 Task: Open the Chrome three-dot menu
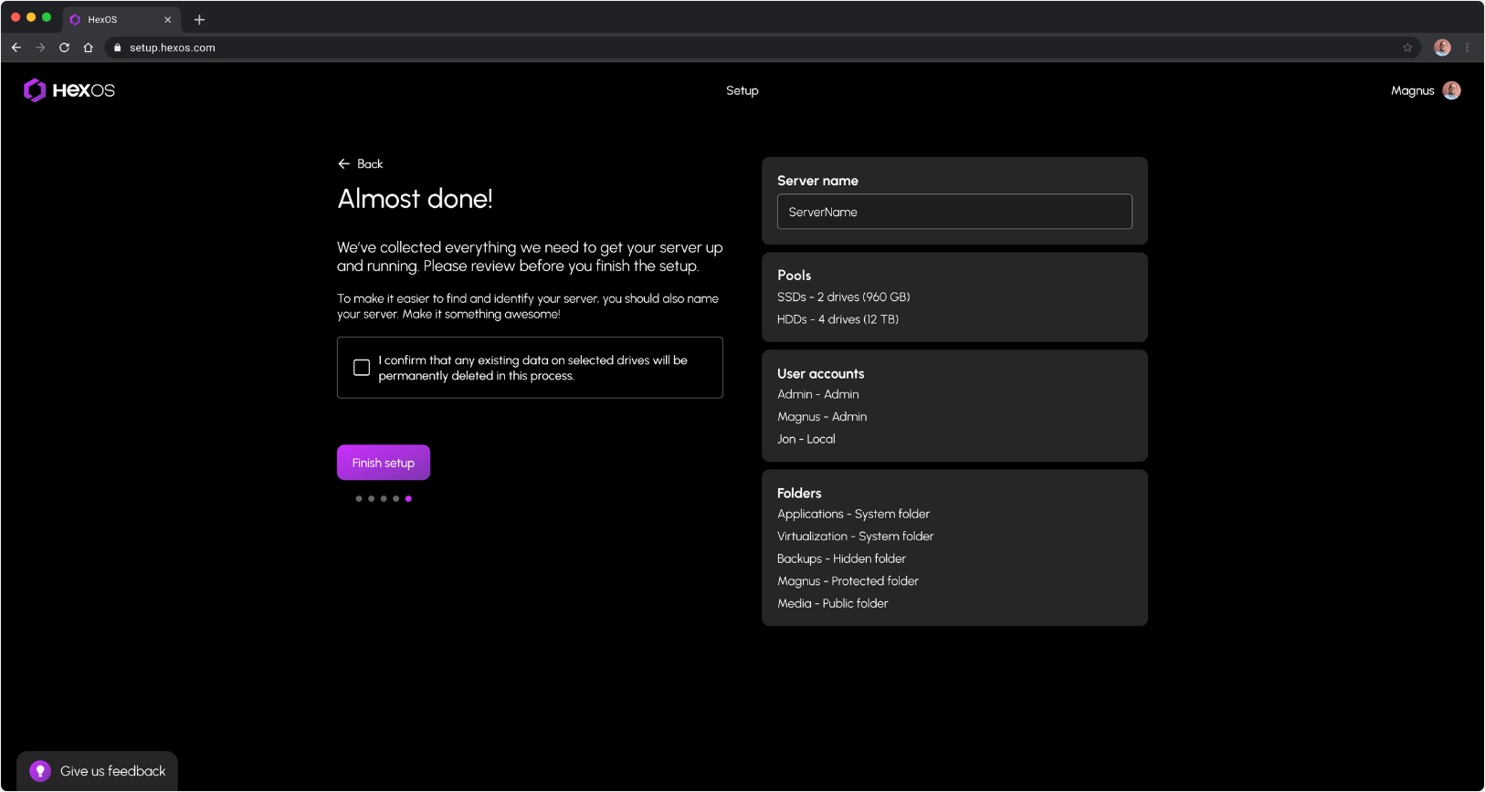(1468, 47)
